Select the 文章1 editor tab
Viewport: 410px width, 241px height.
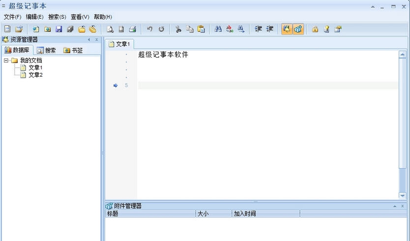tap(119, 44)
